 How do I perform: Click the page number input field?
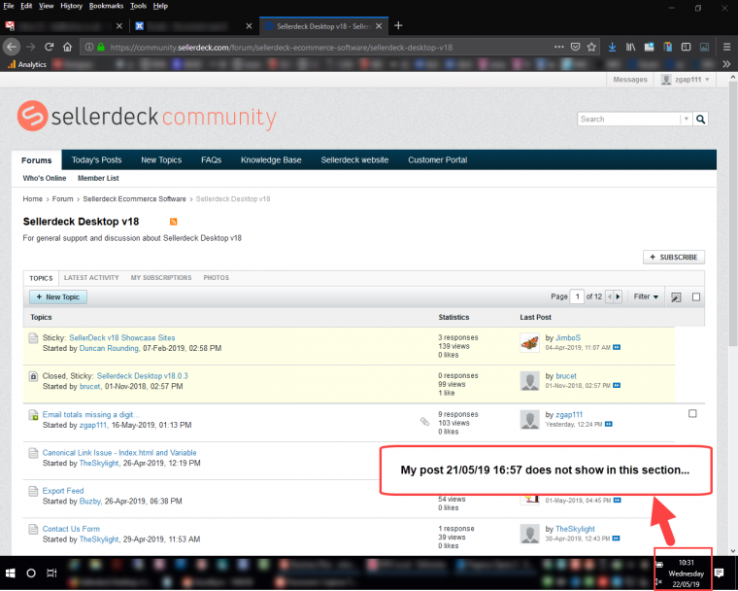[x=578, y=296]
